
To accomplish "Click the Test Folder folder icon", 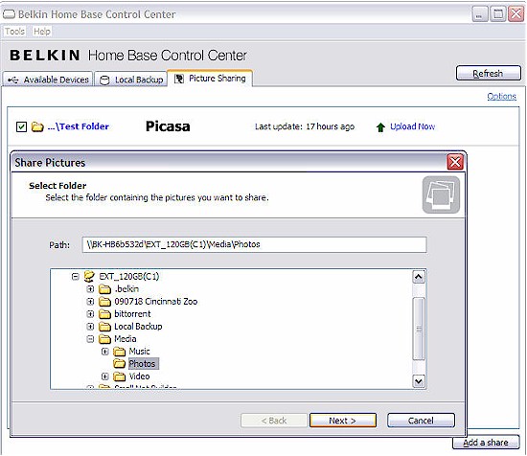I will (x=37, y=127).
